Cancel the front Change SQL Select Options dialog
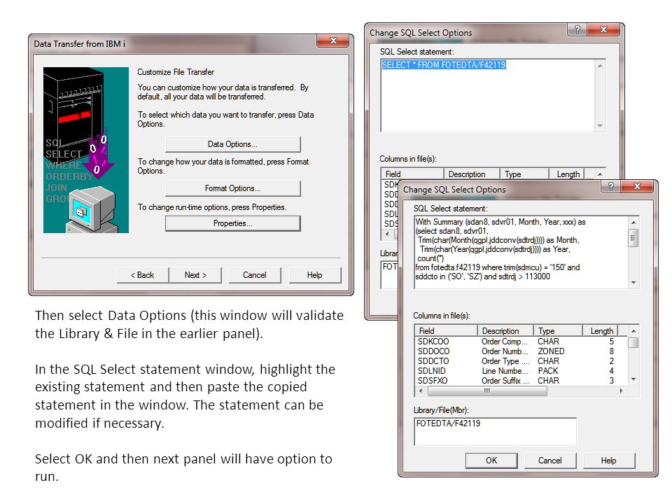Viewport: 672px width, 504px height. click(x=550, y=461)
